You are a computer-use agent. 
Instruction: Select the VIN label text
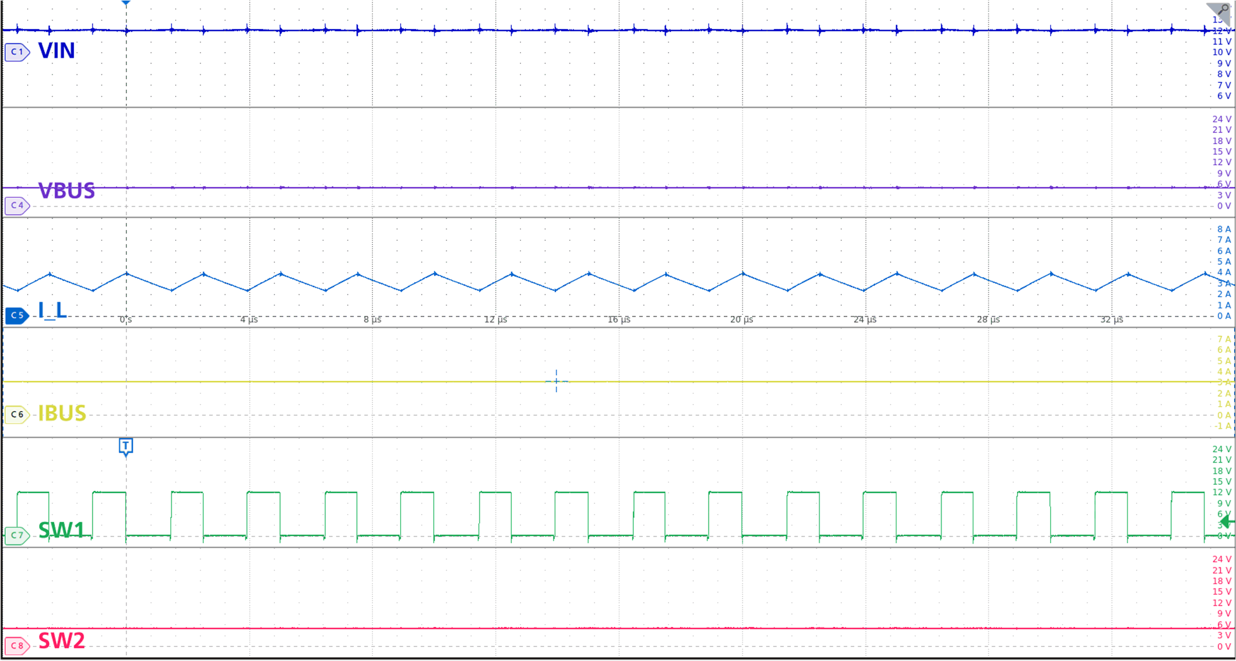[x=56, y=51]
